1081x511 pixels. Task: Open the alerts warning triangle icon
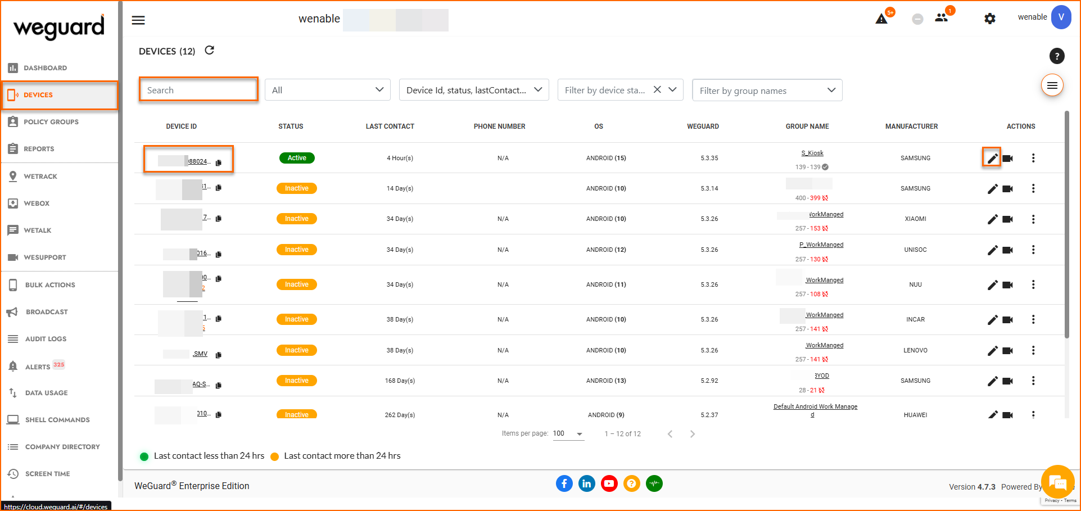click(x=881, y=19)
